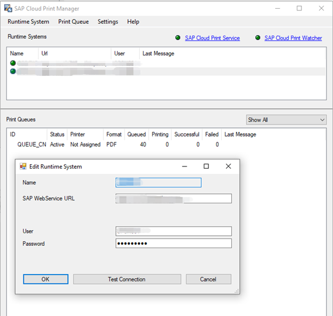Focus the Name input field
The height and width of the screenshot is (316, 333).
pos(159,182)
